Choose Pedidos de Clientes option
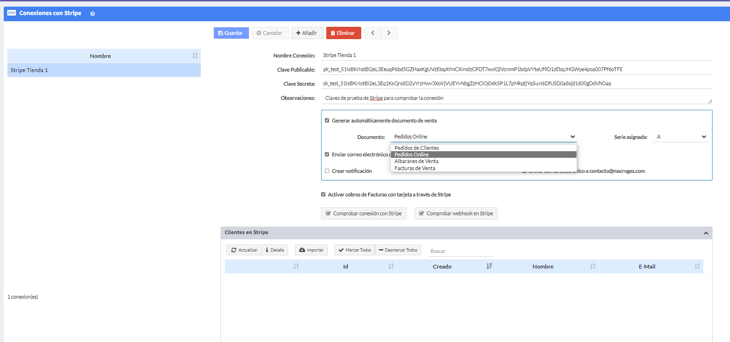The height and width of the screenshot is (342, 730). click(x=484, y=148)
